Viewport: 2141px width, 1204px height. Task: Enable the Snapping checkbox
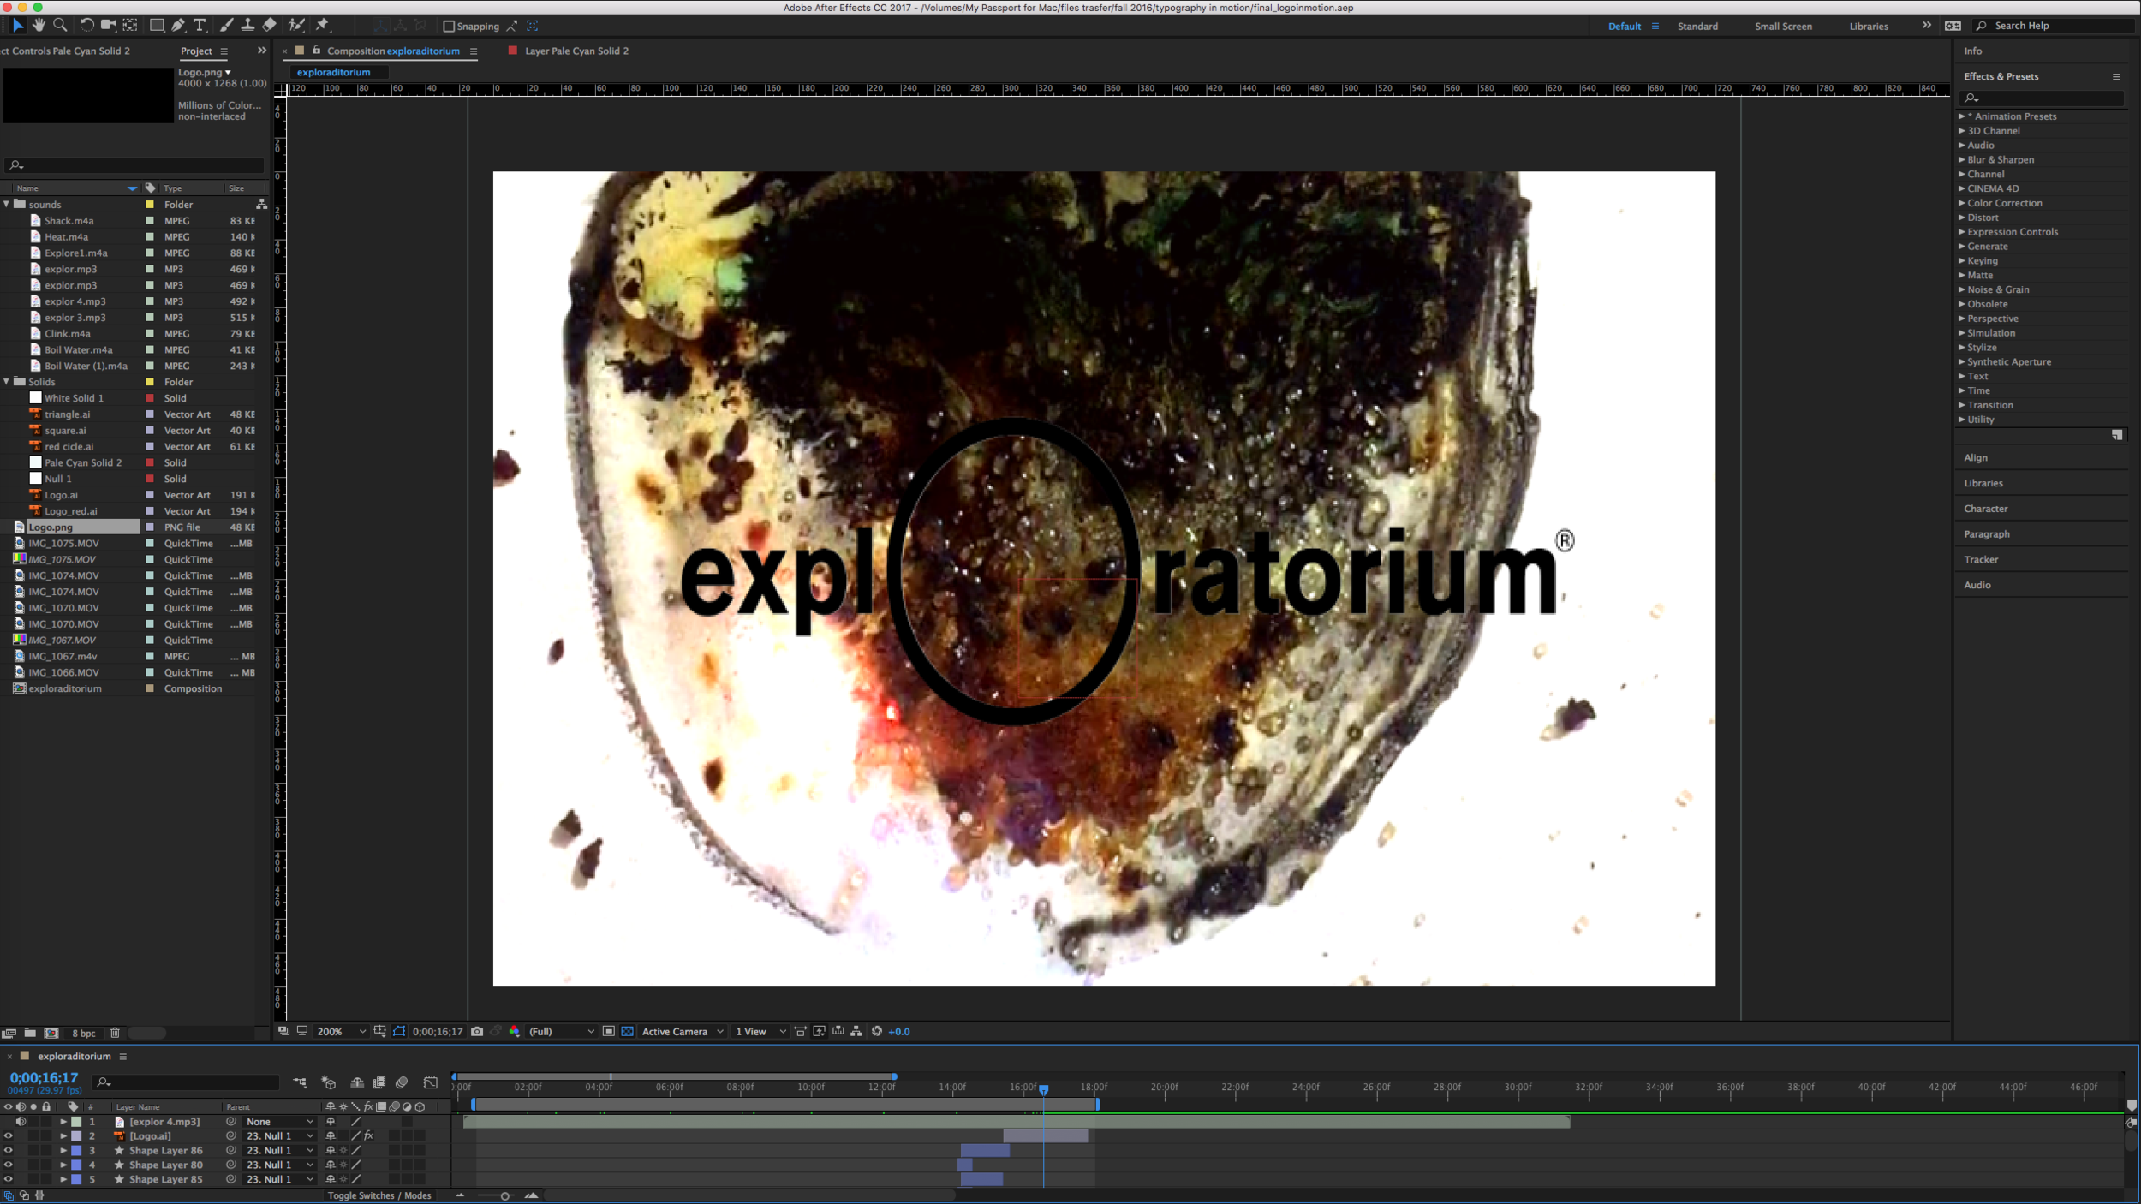tap(448, 26)
